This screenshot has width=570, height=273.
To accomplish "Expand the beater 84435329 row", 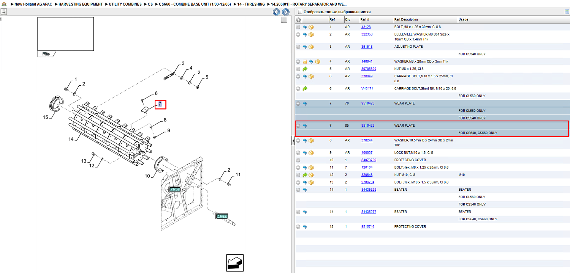I will pos(298,190).
